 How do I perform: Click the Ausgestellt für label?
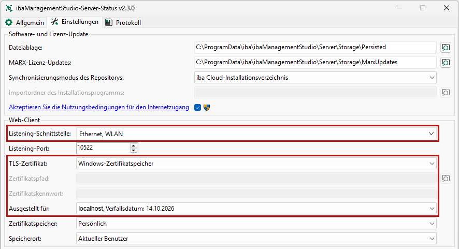tap(30, 209)
